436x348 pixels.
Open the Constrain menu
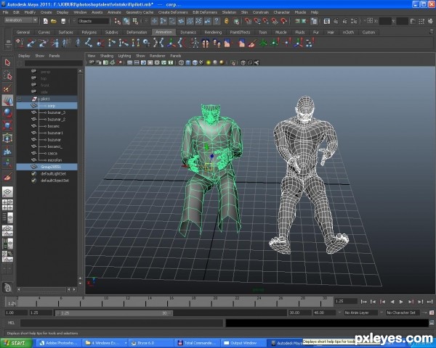point(261,12)
